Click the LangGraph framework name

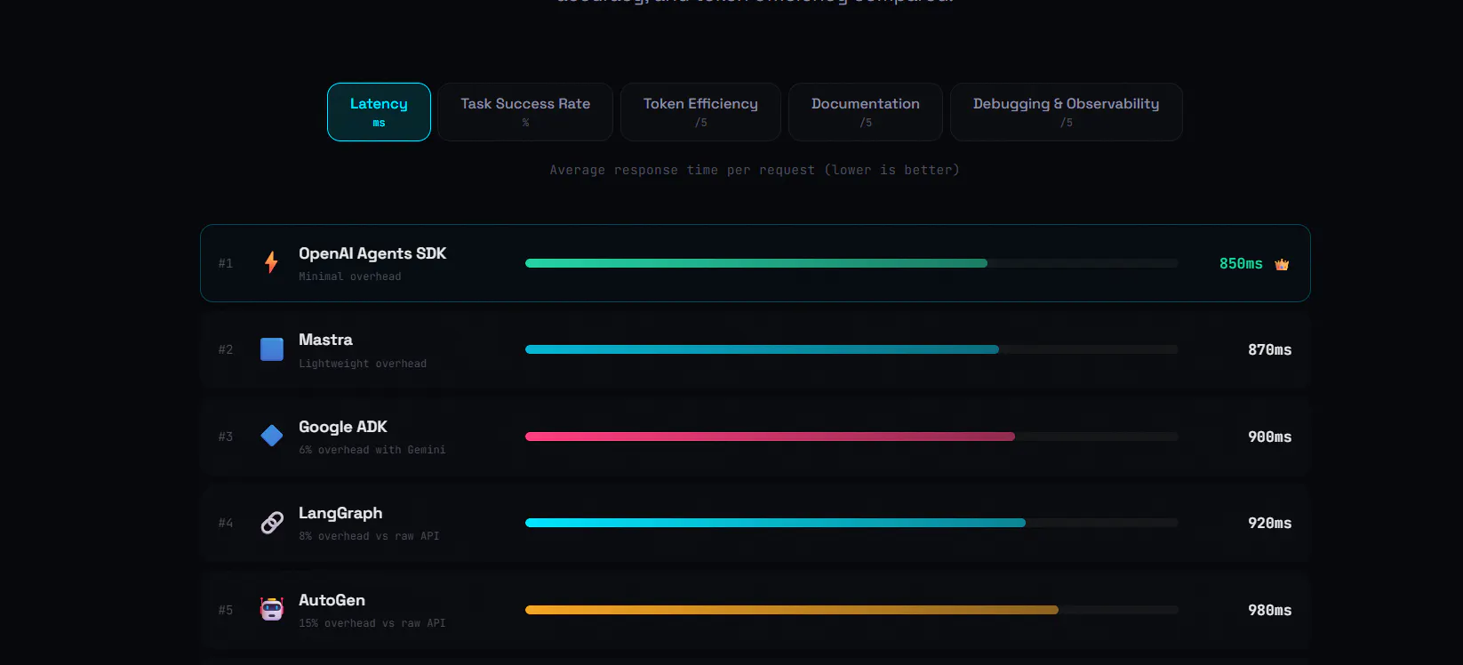340,513
